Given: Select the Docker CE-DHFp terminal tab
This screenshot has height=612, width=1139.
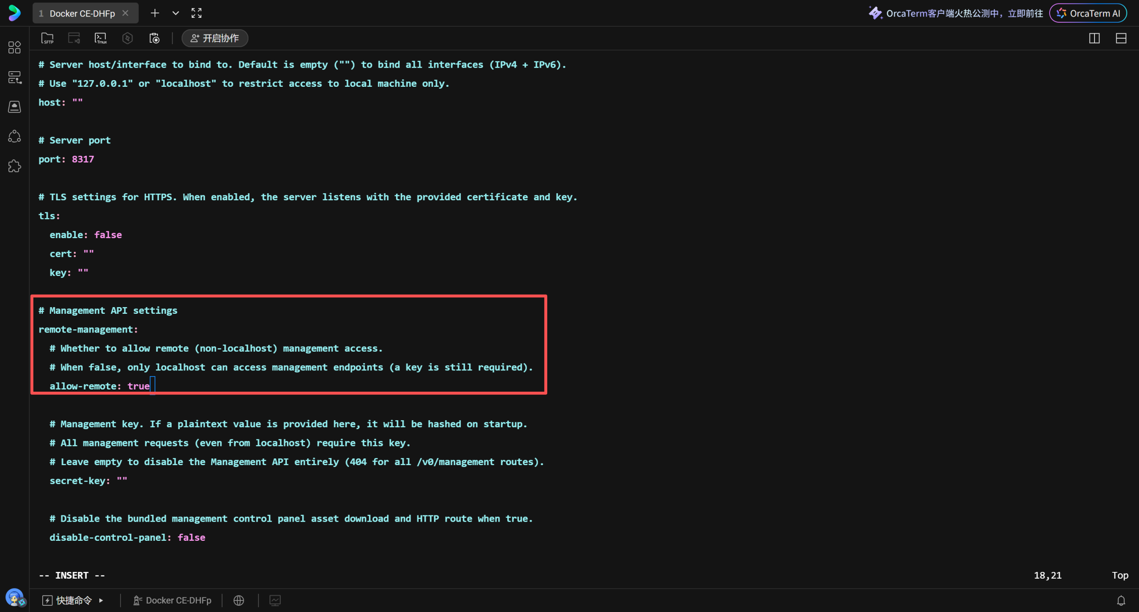Looking at the screenshot, I should (x=82, y=13).
